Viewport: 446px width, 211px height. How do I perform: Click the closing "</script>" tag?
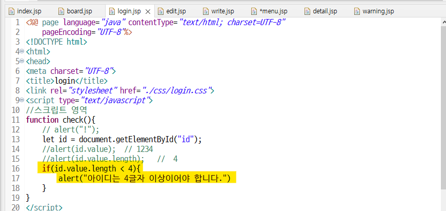click(x=44, y=207)
